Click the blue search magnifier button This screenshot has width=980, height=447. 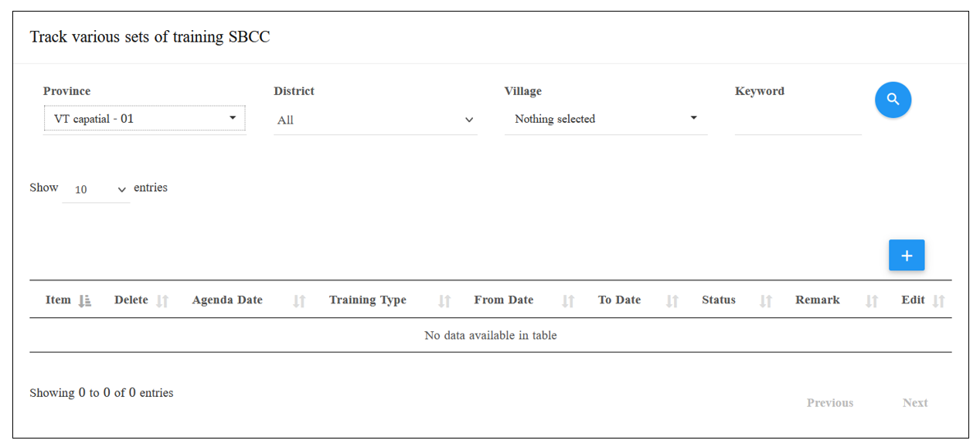click(893, 100)
